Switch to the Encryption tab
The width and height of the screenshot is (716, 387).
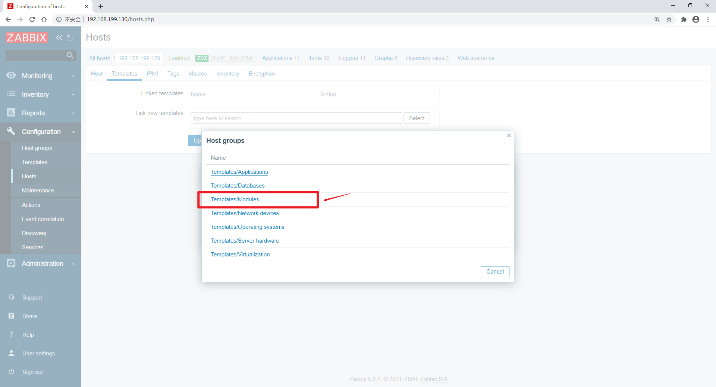tap(262, 74)
